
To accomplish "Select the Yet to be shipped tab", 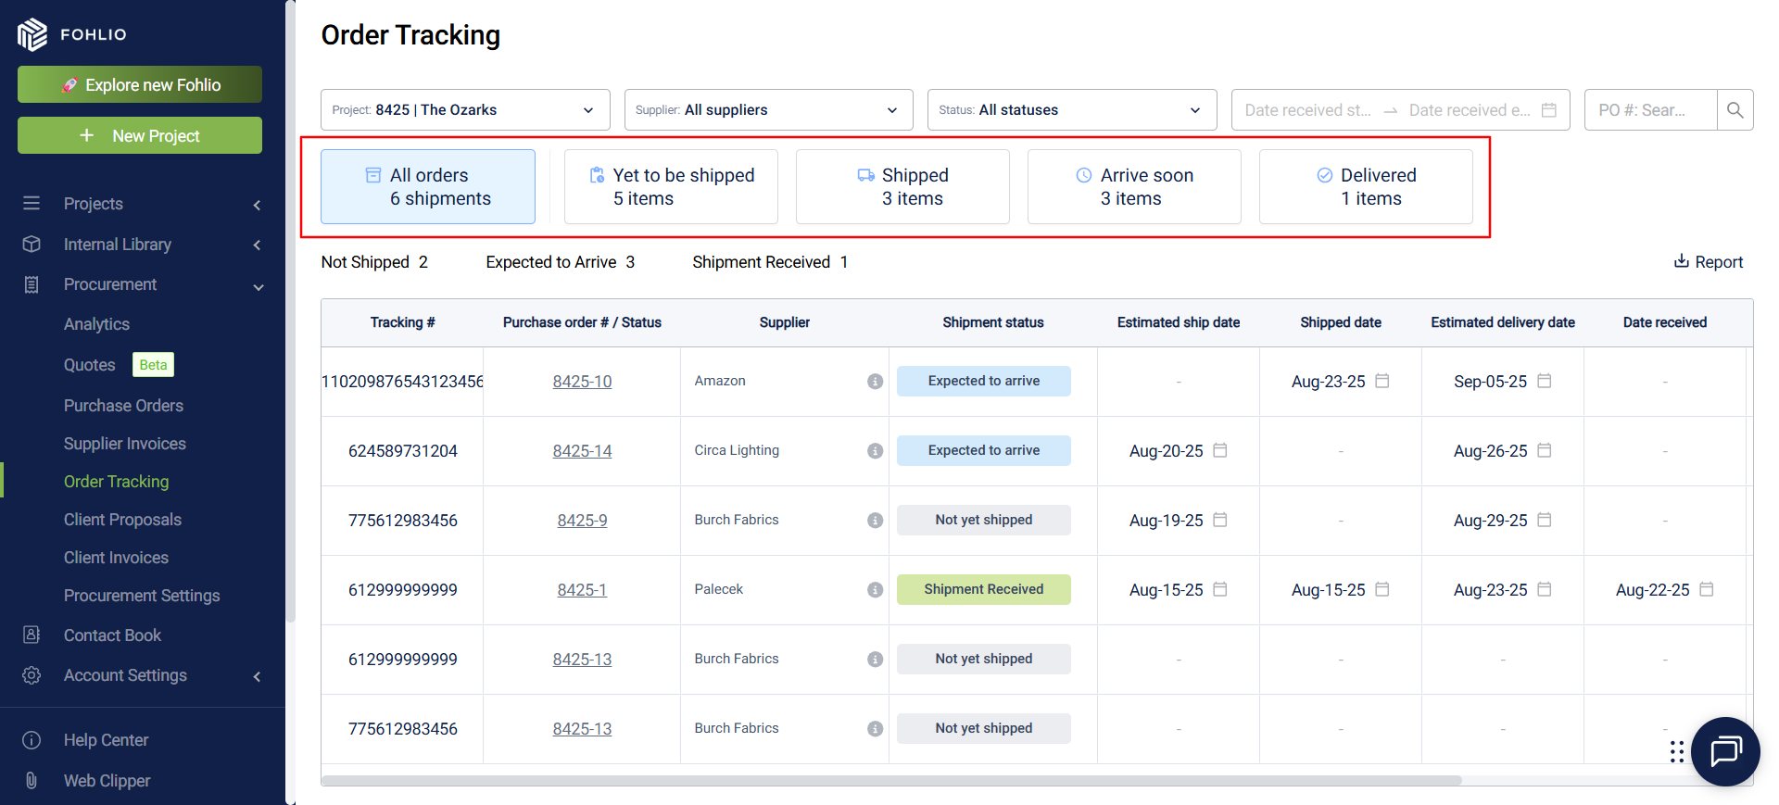I will (x=671, y=187).
